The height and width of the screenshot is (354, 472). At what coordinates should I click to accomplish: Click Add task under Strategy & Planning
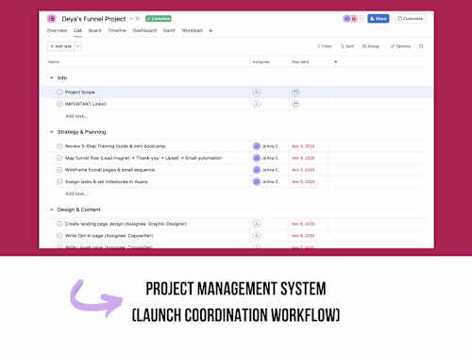click(76, 194)
